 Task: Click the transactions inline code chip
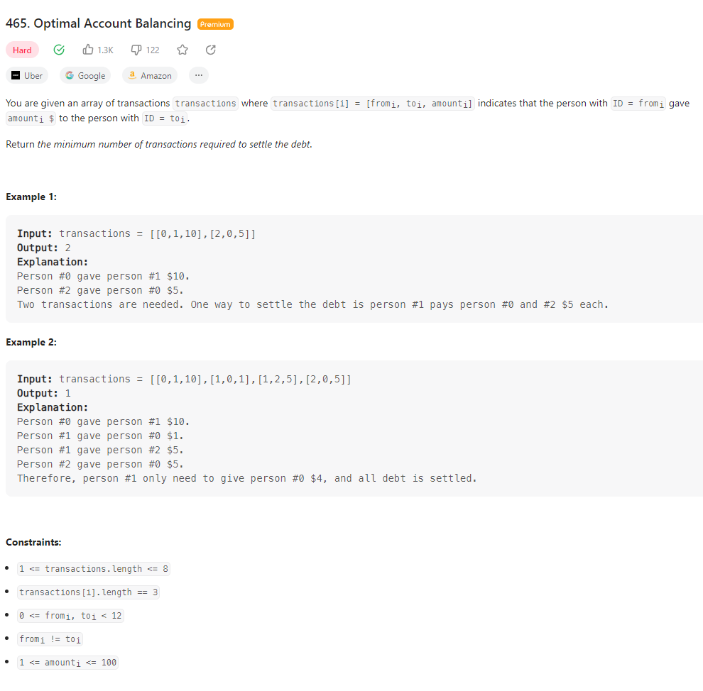pyautogui.click(x=205, y=103)
